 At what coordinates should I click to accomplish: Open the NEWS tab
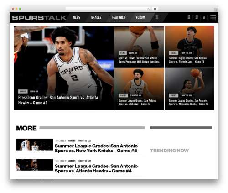point(77,17)
